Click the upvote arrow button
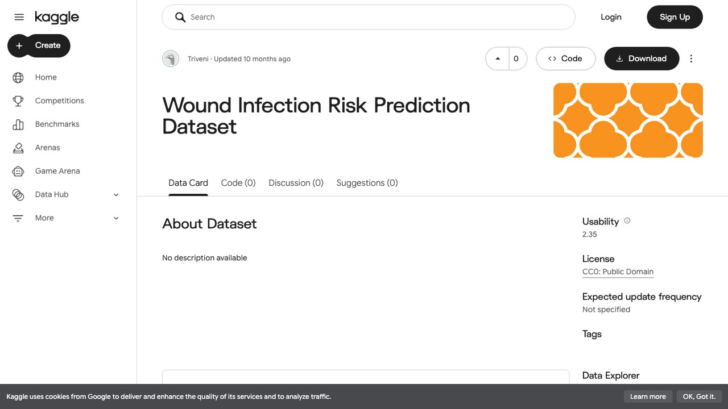The image size is (728, 409). pos(498,59)
